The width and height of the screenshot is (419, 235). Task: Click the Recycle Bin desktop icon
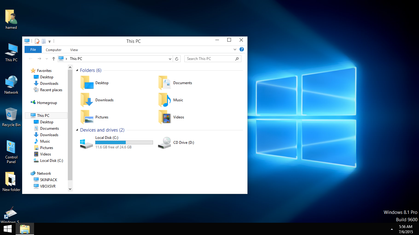tap(11, 114)
